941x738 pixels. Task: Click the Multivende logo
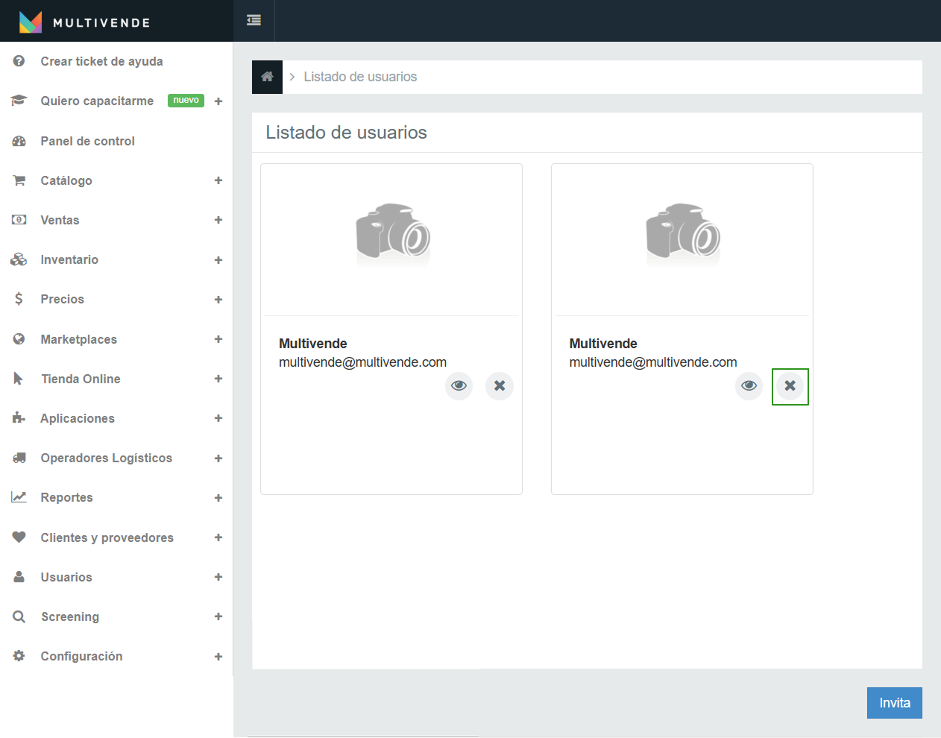pyautogui.click(x=84, y=22)
